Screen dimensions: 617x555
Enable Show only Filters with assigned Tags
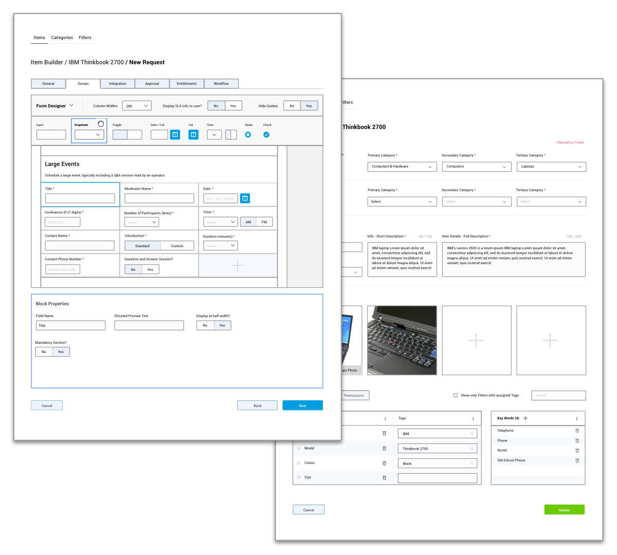click(456, 395)
